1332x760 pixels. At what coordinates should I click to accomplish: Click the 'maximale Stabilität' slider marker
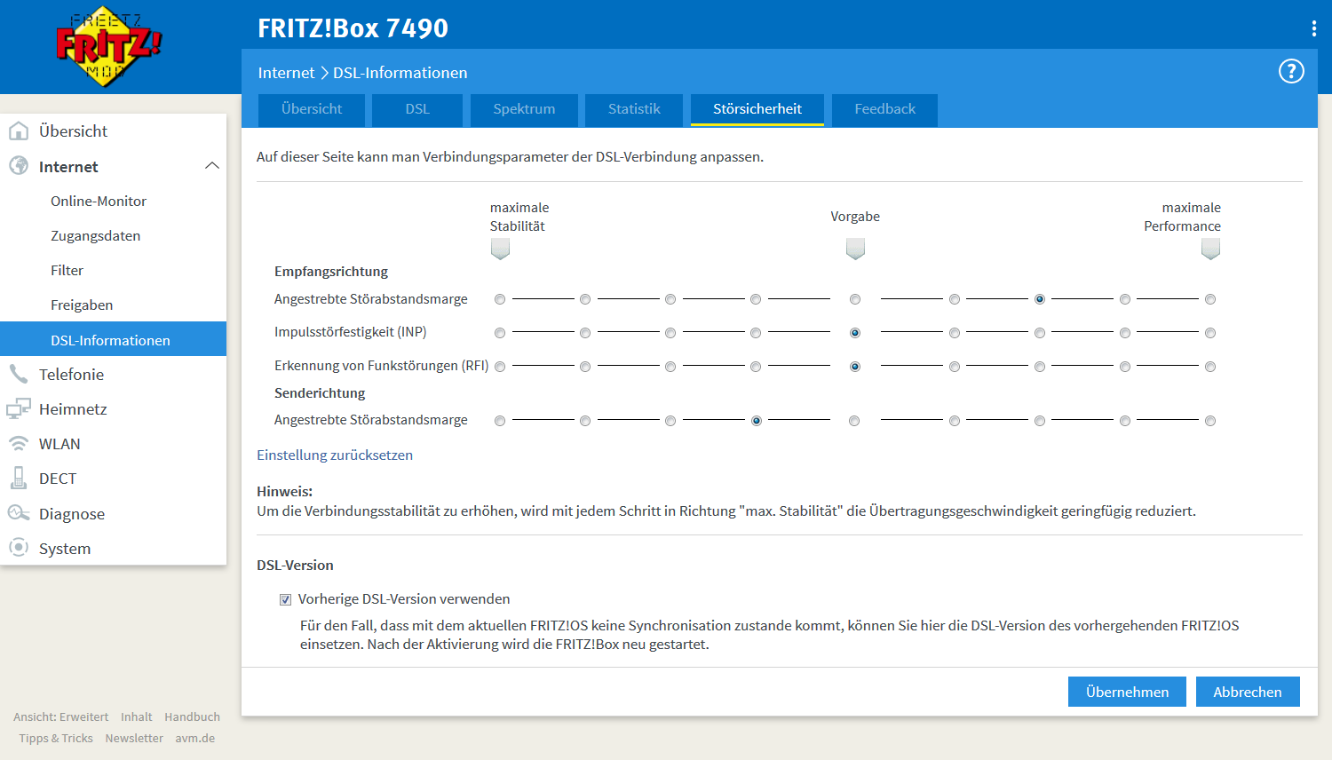[x=500, y=249]
